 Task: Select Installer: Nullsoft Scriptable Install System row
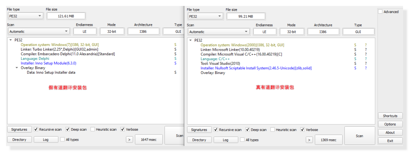(256, 68)
